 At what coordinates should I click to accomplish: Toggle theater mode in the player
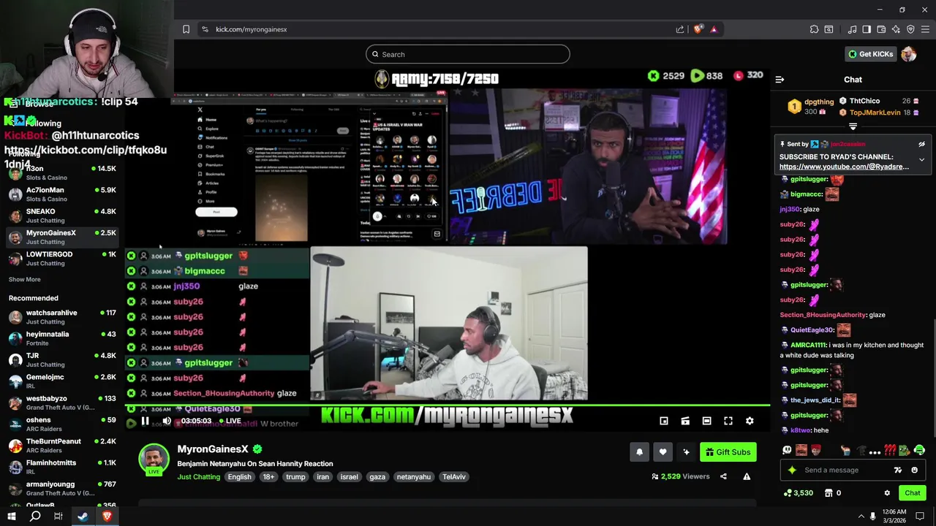click(x=706, y=421)
